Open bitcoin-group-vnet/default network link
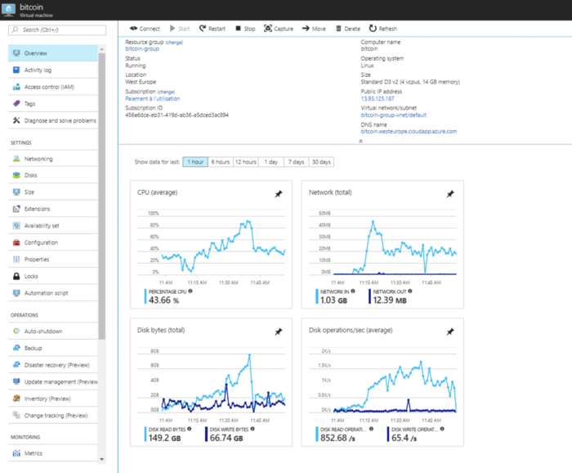Image resolution: width=572 pixels, height=473 pixels. (x=394, y=115)
